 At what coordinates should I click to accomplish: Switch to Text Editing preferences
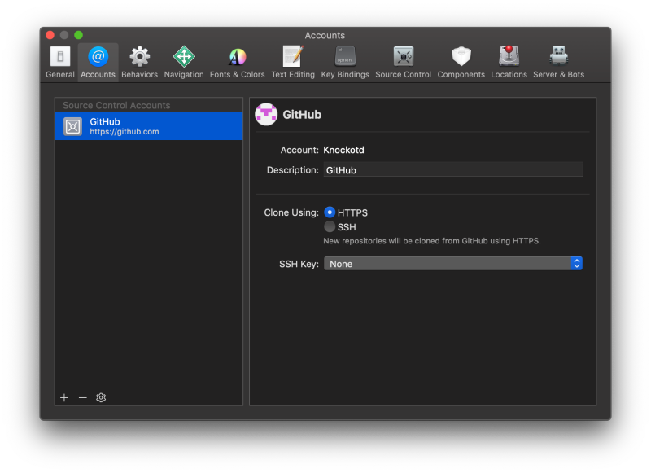click(293, 63)
